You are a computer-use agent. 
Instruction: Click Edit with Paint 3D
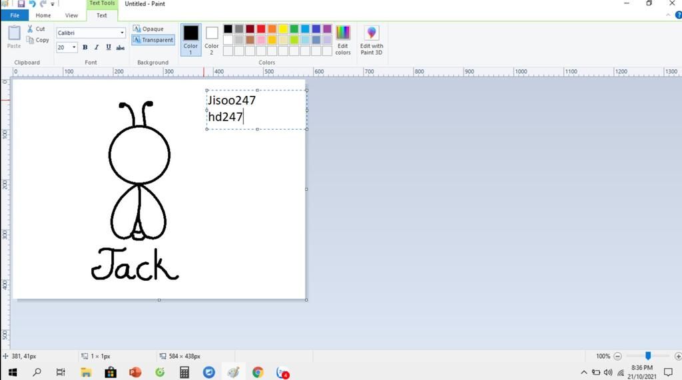tap(372, 40)
